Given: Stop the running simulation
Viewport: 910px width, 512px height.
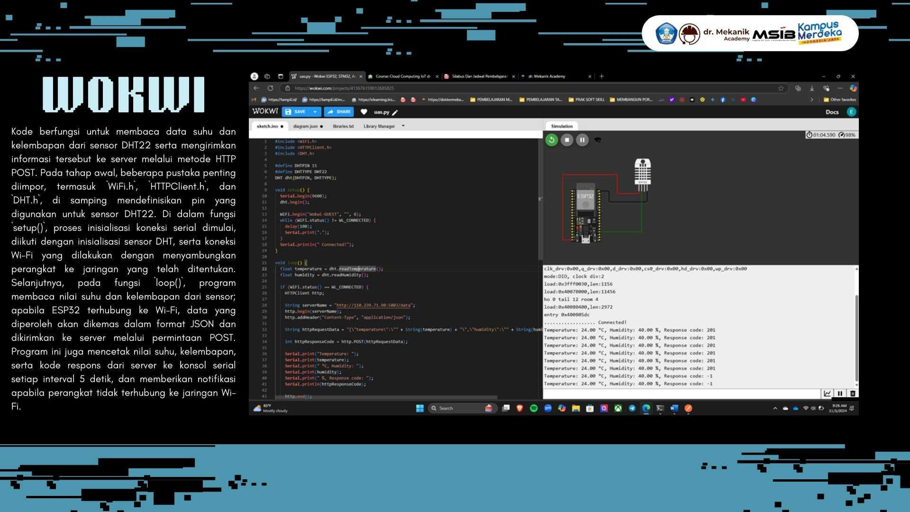Looking at the screenshot, I should pyautogui.click(x=567, y=140).
